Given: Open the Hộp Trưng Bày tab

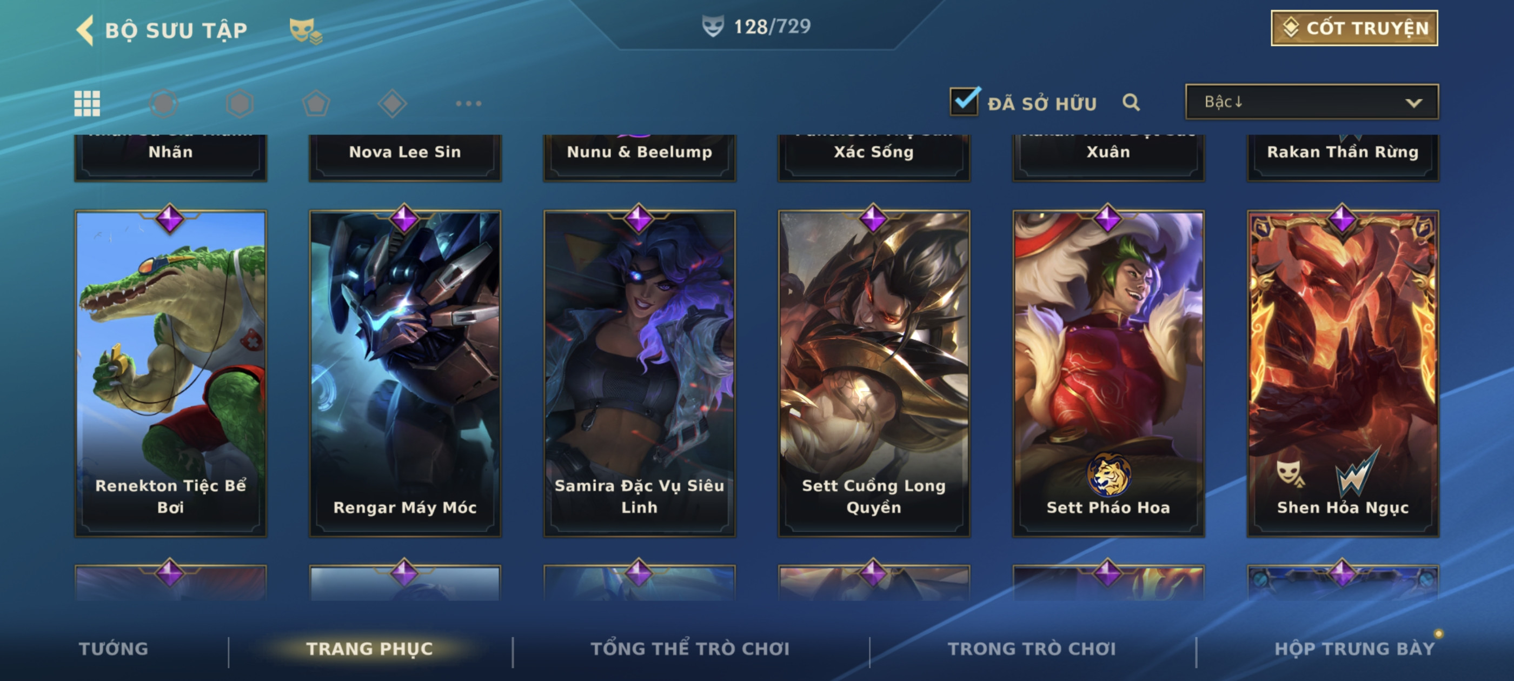Looking at the screenshot, I should coord(1354,648).
